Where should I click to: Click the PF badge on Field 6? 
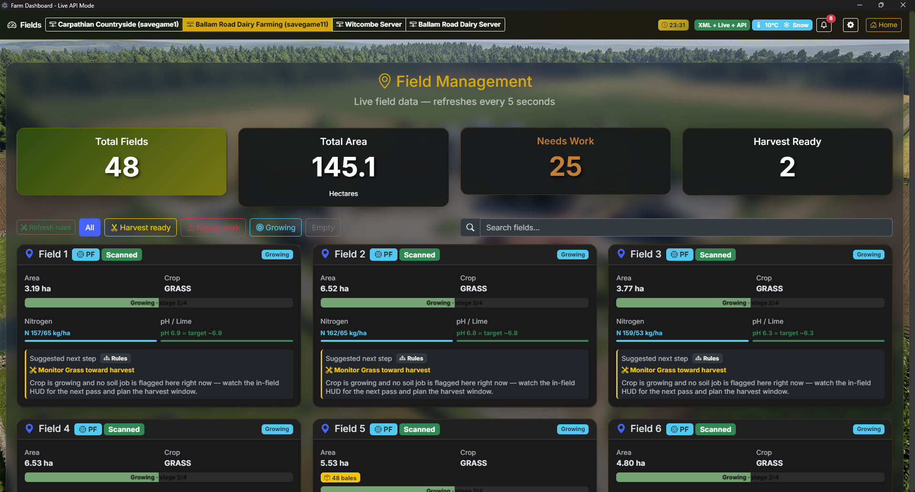coord(680,429)
